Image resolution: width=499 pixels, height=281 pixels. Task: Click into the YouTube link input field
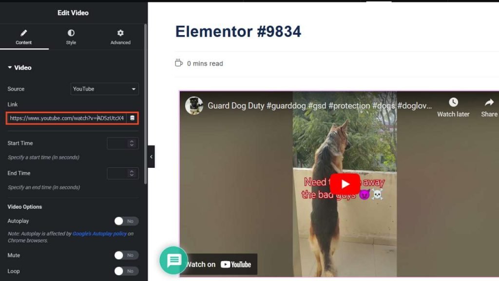[x=67, y=118]
